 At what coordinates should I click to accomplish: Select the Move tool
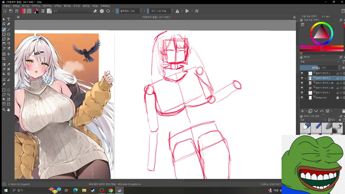(9, 54)
